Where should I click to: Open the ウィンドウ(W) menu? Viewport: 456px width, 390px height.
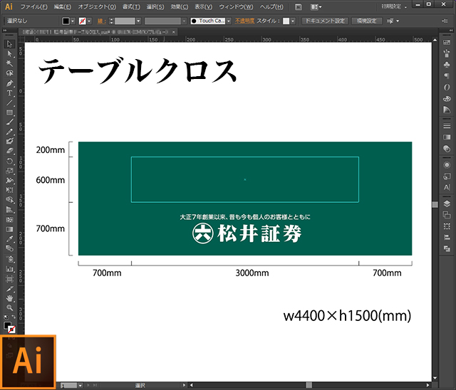point(236,6)
